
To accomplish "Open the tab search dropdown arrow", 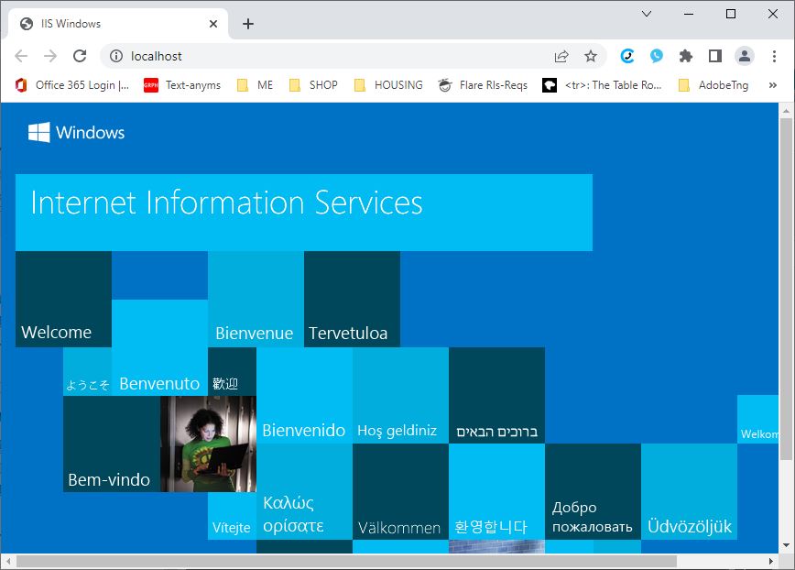I will coord(648,14).
